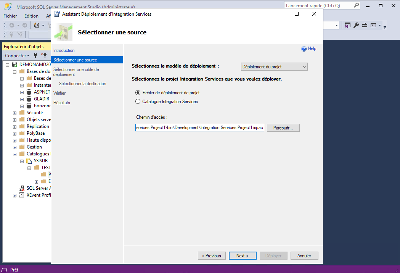Click the Help question mark icon
This screenshot has width=400, height=273.
coord(304,49)
